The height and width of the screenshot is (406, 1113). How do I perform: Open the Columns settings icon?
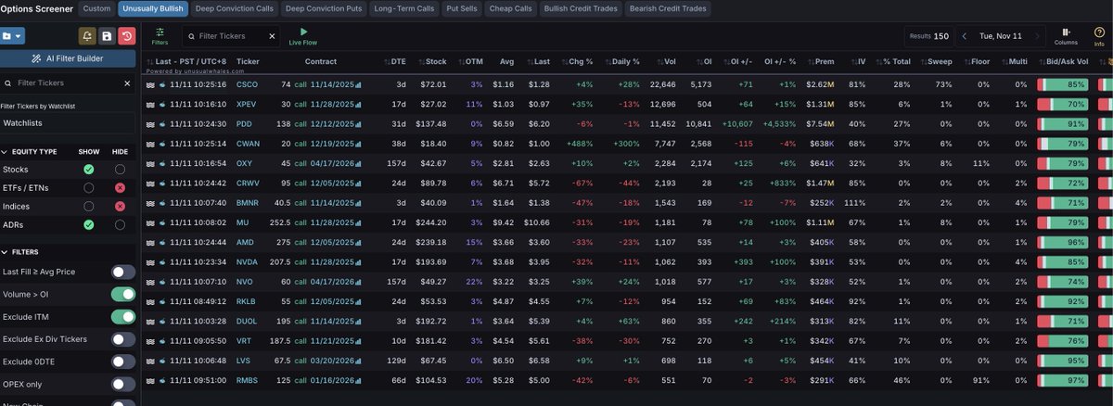pos(1066,35)
